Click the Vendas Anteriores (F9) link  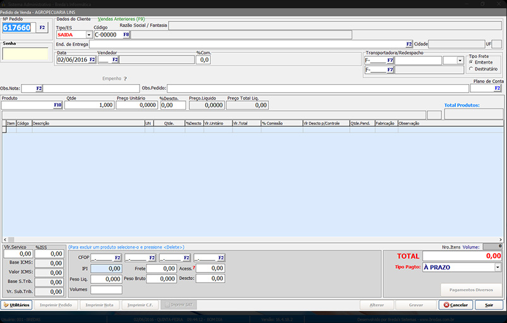pos(121,19)
